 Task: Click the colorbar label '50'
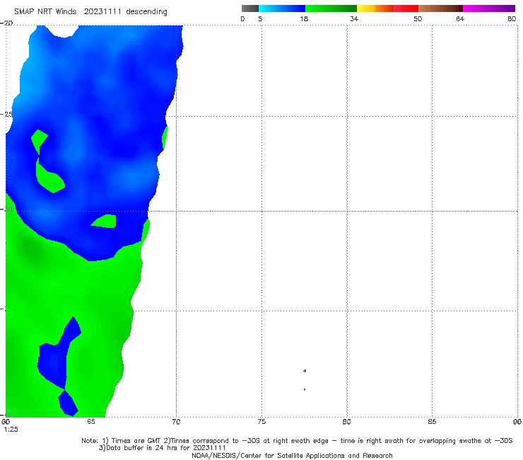[418, 19]
